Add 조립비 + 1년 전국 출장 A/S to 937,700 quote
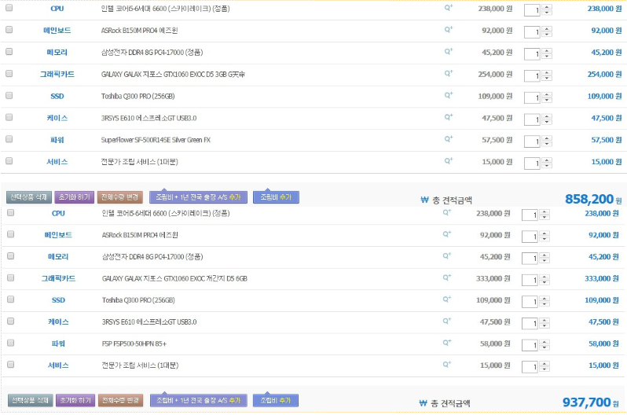Screen dimensions: 627x415 pos(198,400)
